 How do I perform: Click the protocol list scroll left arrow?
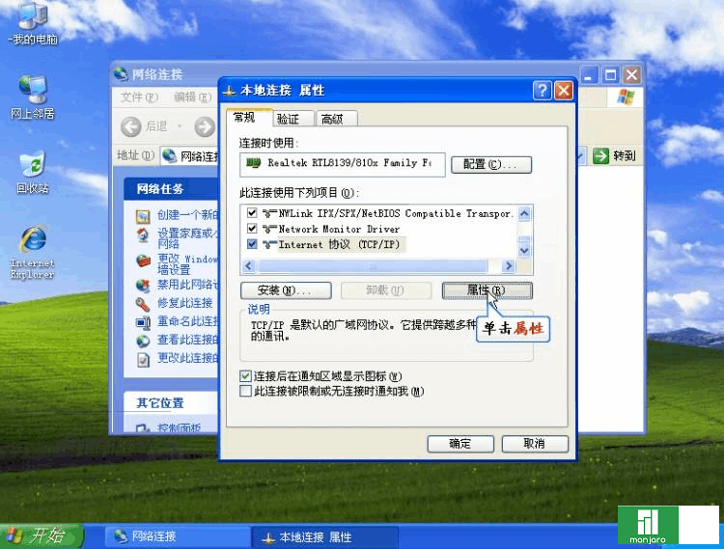(x=249, y=266)
